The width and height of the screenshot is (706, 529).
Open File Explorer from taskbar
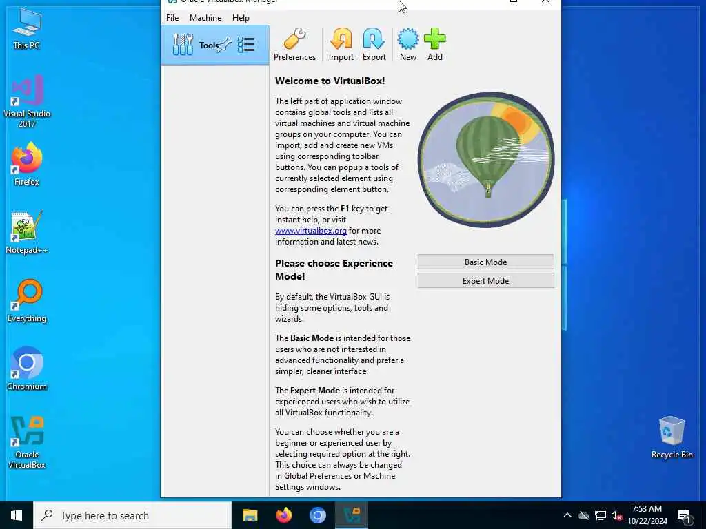250,515
